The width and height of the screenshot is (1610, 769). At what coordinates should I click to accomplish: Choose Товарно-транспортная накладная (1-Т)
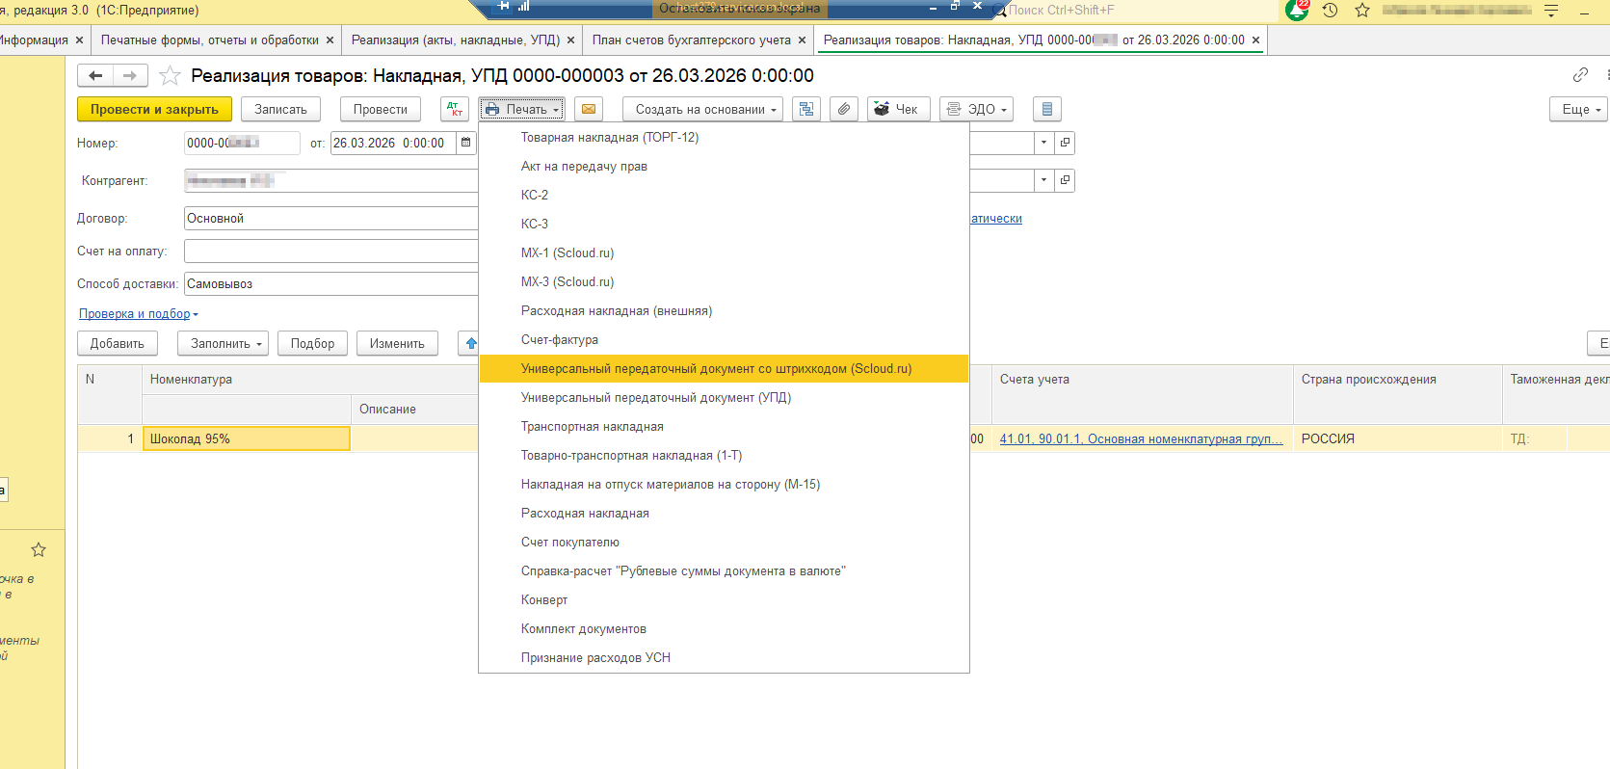coord(724,456)
